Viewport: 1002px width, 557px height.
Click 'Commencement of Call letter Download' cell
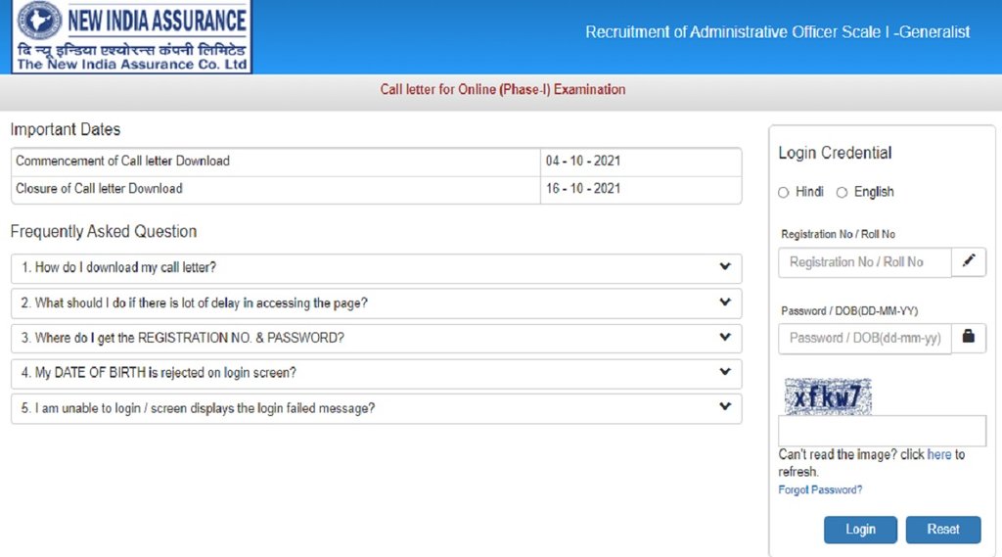coord(275,162)
